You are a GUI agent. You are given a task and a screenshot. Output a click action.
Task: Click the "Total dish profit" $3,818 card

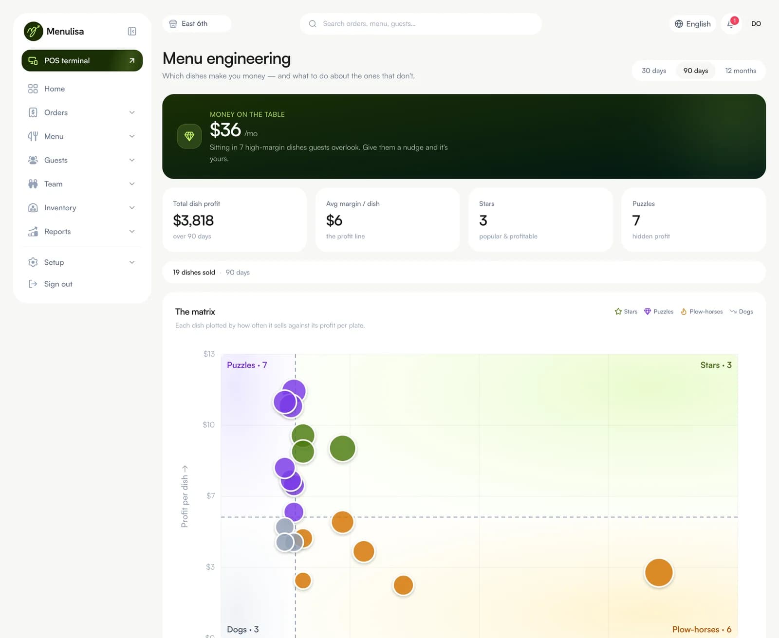pos(235,220)
